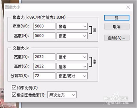Click the document 高度(G) input field
Screen dimensions: 137x108
pyautogui.click(x=44, y=66)
